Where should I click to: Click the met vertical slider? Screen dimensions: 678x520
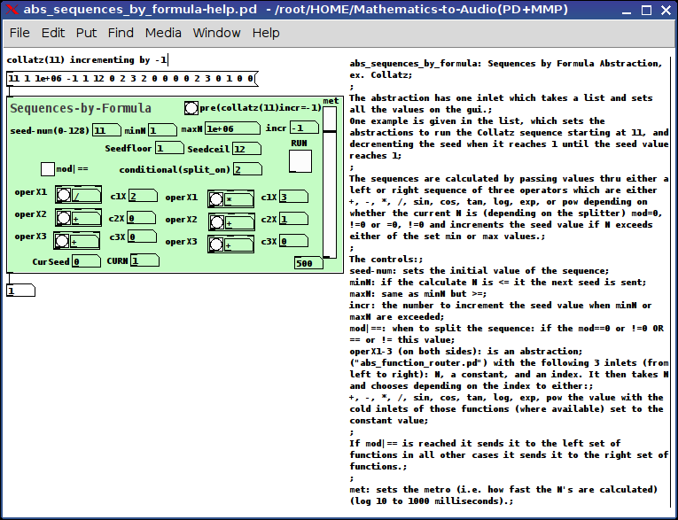[x=330, y=182]
